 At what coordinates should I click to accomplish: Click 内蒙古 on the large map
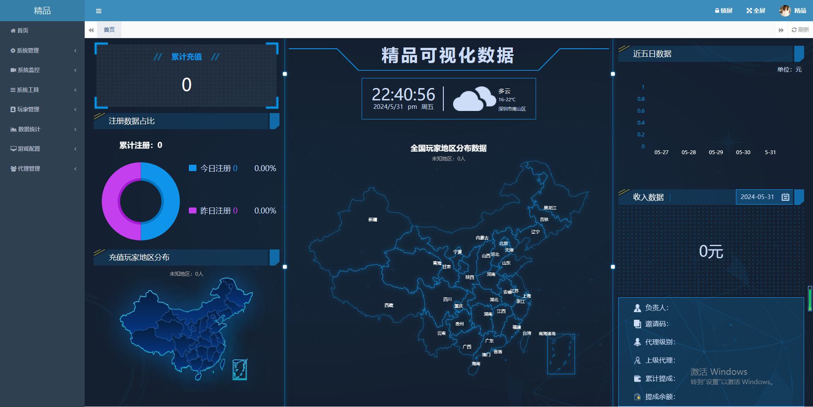click(482, 238)
